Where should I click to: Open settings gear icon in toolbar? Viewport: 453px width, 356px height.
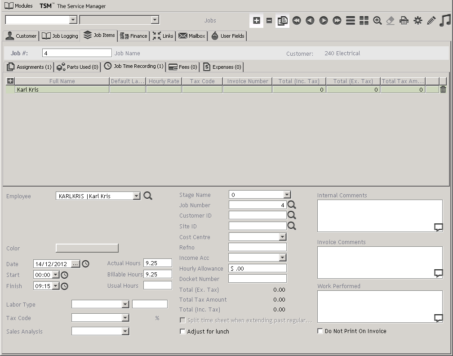pos(418,21)
